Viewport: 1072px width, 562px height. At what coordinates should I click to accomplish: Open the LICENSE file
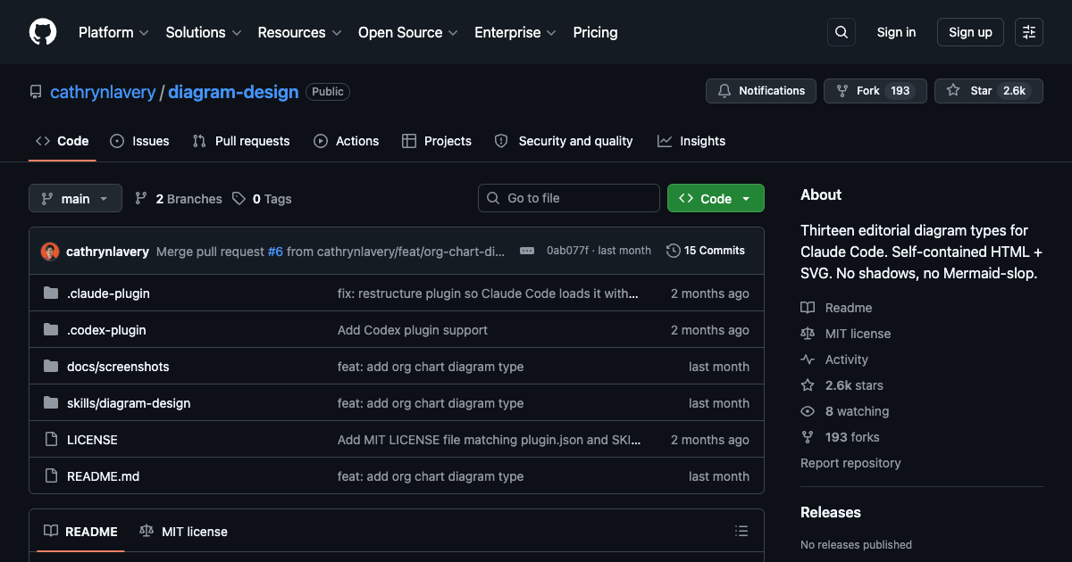point(92,440)
